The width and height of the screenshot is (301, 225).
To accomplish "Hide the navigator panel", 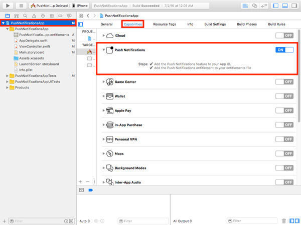I will click(x=275, y=5).
